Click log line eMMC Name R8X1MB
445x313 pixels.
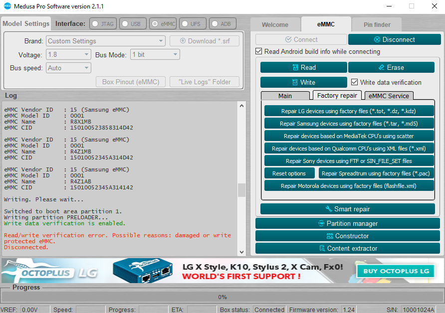48,122
